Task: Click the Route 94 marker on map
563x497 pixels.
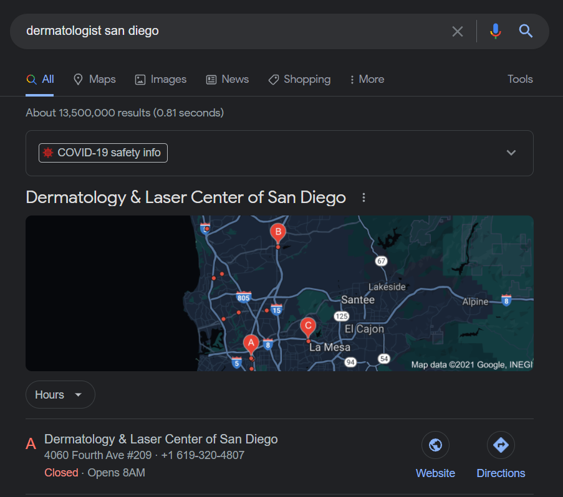Action: (x=350, y=362)
